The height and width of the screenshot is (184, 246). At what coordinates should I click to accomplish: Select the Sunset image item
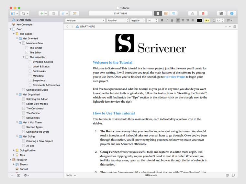click(24, 169)
